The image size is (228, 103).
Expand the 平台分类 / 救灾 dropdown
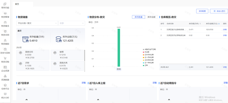(37, 23)
